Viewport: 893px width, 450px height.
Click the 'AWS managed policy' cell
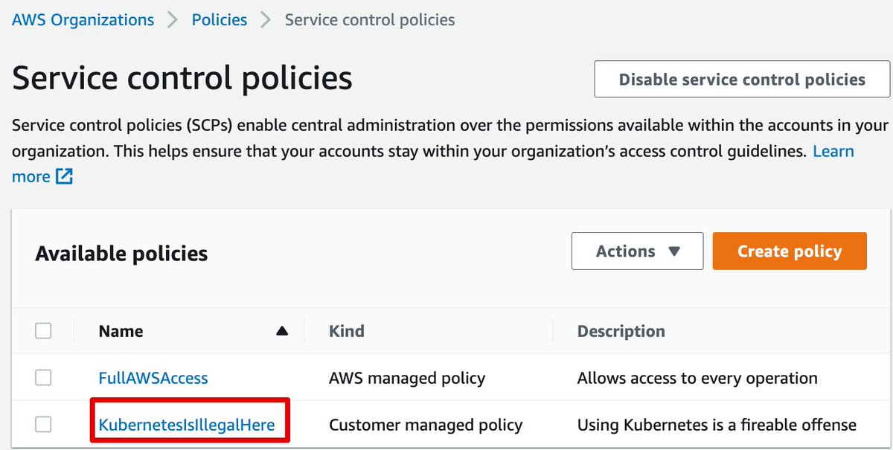click(x=407, y=378)
